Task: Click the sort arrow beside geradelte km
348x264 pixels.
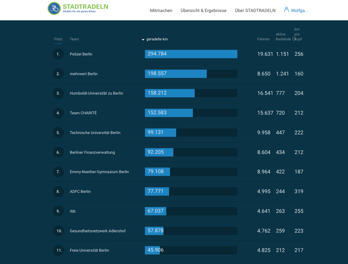Action: 143,40
